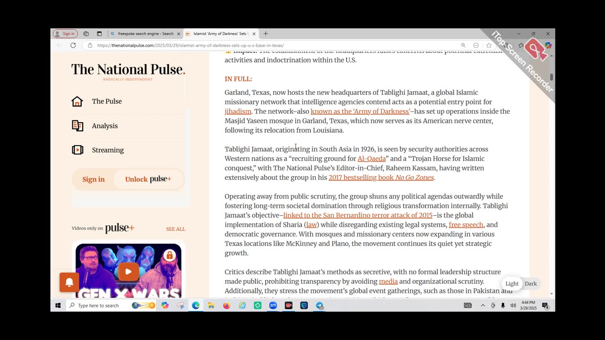Open the Edge workspaces icon
The height and width of the screenshot is (340, 605).
pos(86,34)
